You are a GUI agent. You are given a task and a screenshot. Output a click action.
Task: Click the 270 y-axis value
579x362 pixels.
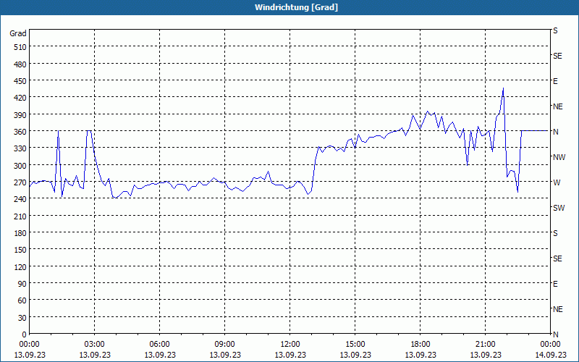[x=20, y=182]
